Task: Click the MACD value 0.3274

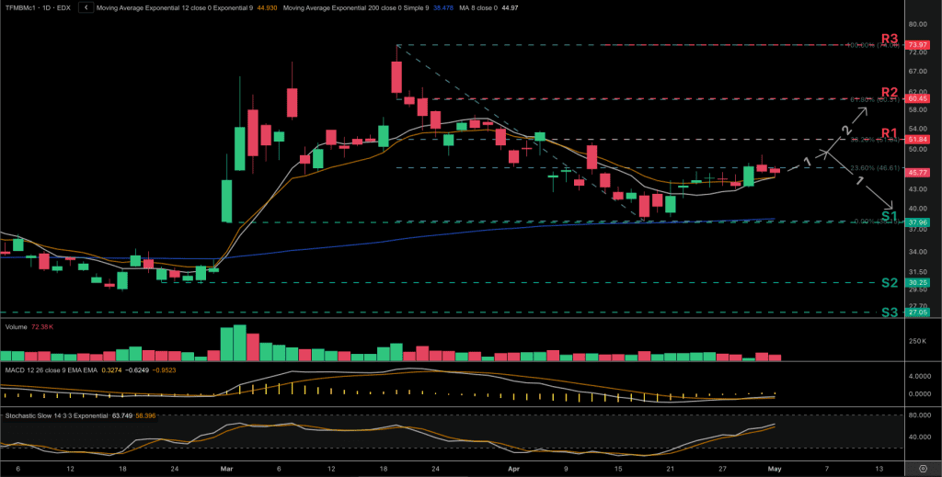Action: coord(111,370)
